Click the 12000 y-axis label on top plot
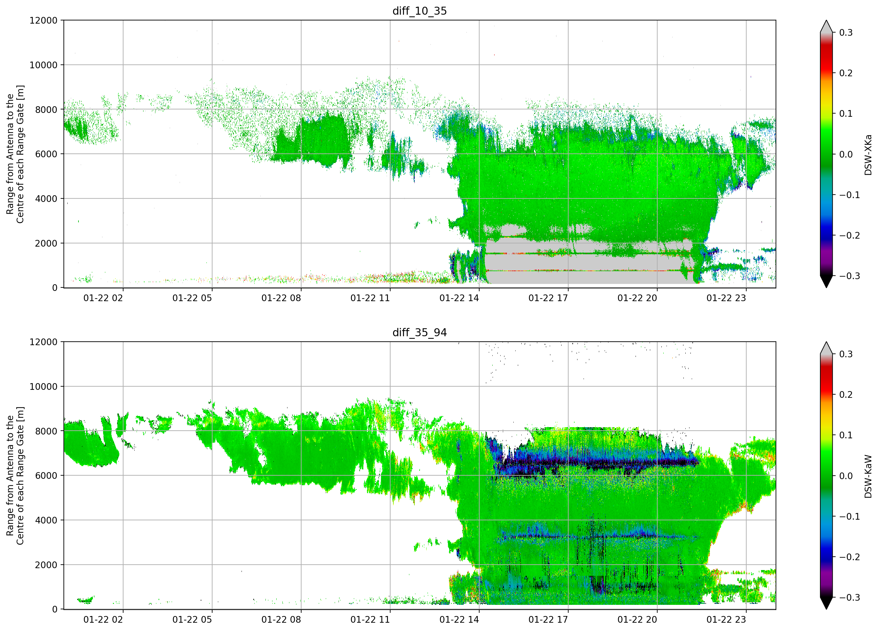Screen dimensions: 879x631 click(x=43, y=20)
